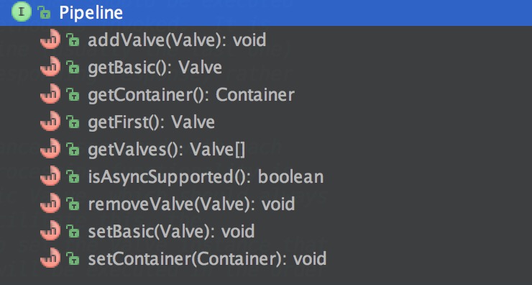Click the method icon beside getBasic
The image size is (532, 285).
(50, 67)
